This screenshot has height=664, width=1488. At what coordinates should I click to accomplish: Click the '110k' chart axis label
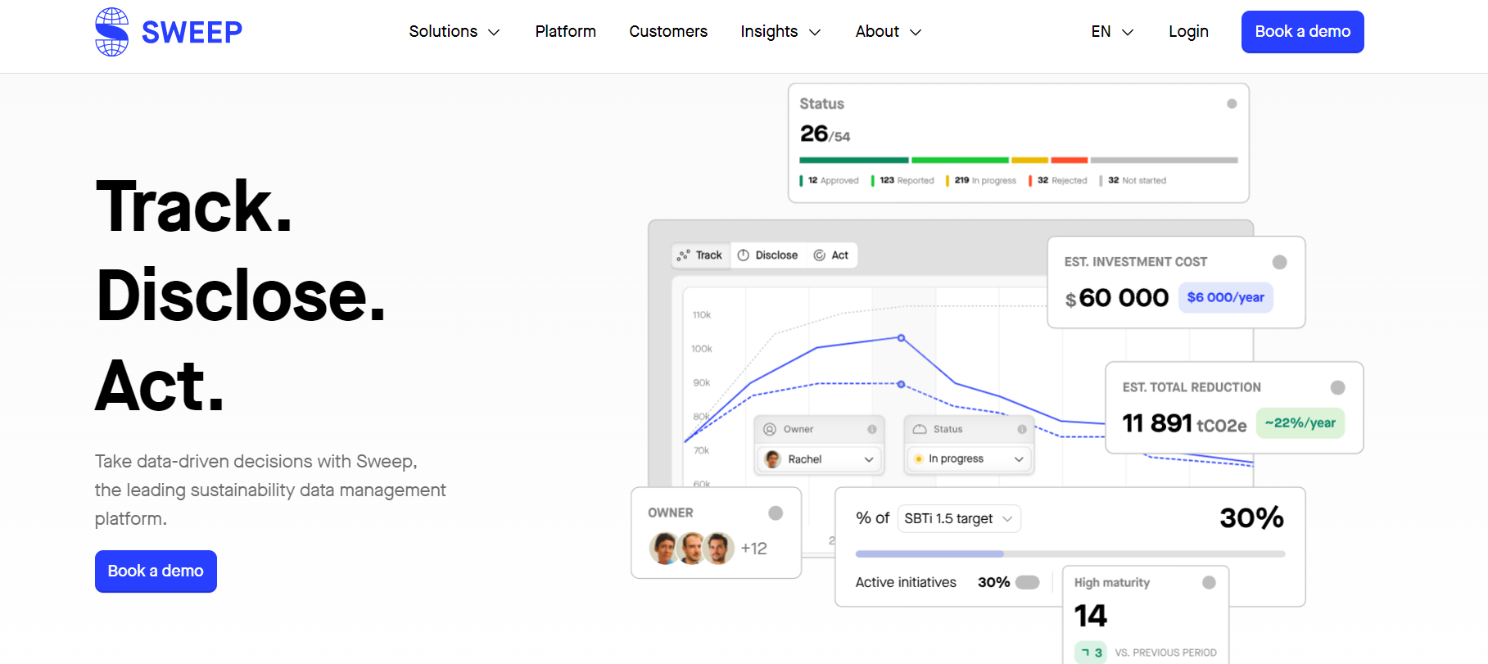pos(702,315)
